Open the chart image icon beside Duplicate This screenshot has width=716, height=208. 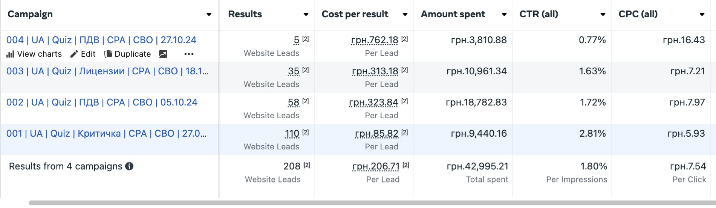click(x=163, y=54)
